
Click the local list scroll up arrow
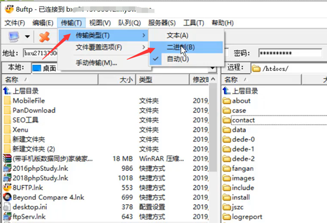click(213, 79)
